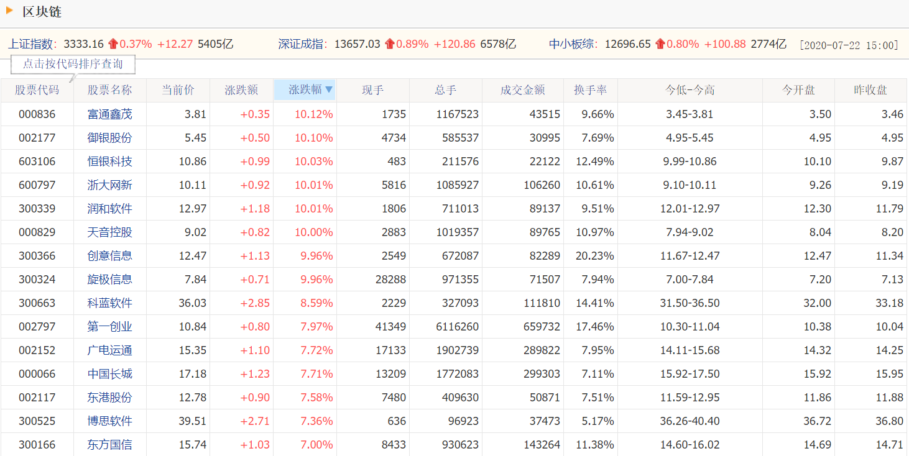
Task: Click stock code 002117
Action: [x=37, y=398]
